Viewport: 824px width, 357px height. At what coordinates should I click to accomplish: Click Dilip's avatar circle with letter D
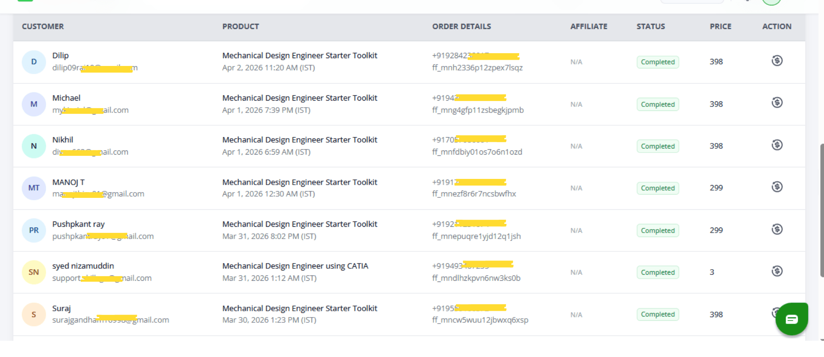click(x=34, y=62)
